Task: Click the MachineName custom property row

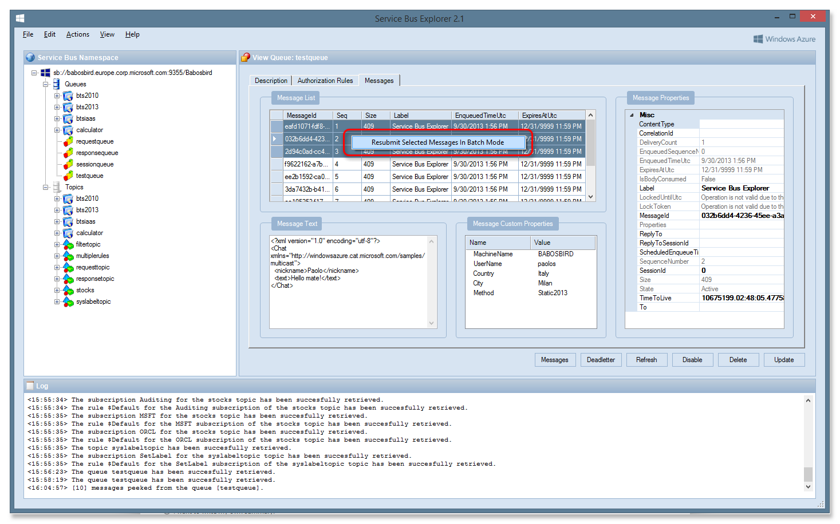Action: coord(531,254)
